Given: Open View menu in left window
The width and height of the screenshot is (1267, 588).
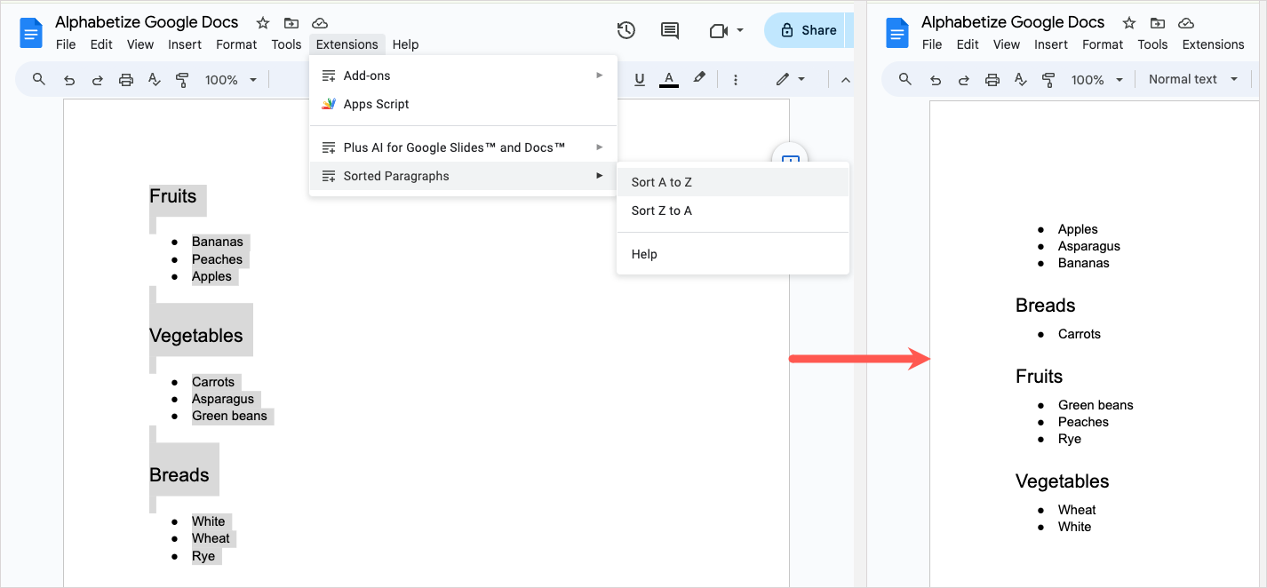Looking at the screenshot, I should tap(140, 44).
